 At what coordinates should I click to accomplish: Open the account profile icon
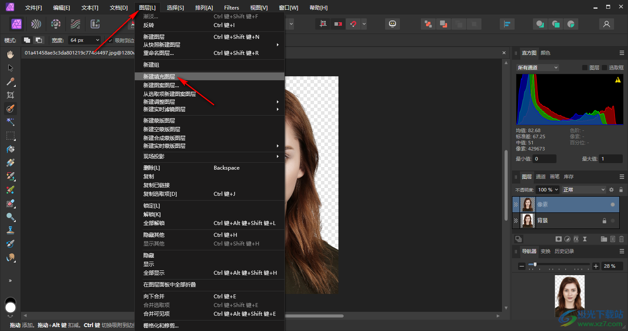coord(606,24)
